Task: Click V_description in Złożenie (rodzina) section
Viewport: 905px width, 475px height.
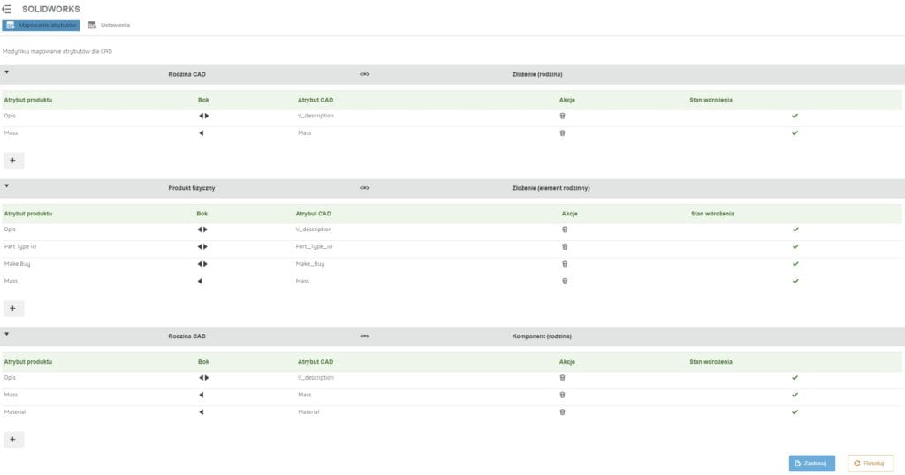Action: pyautogui.click(x=316, y=116)
